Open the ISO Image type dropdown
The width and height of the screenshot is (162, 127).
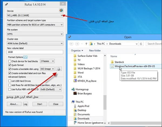pyautogui.click(x=47, y=69)
